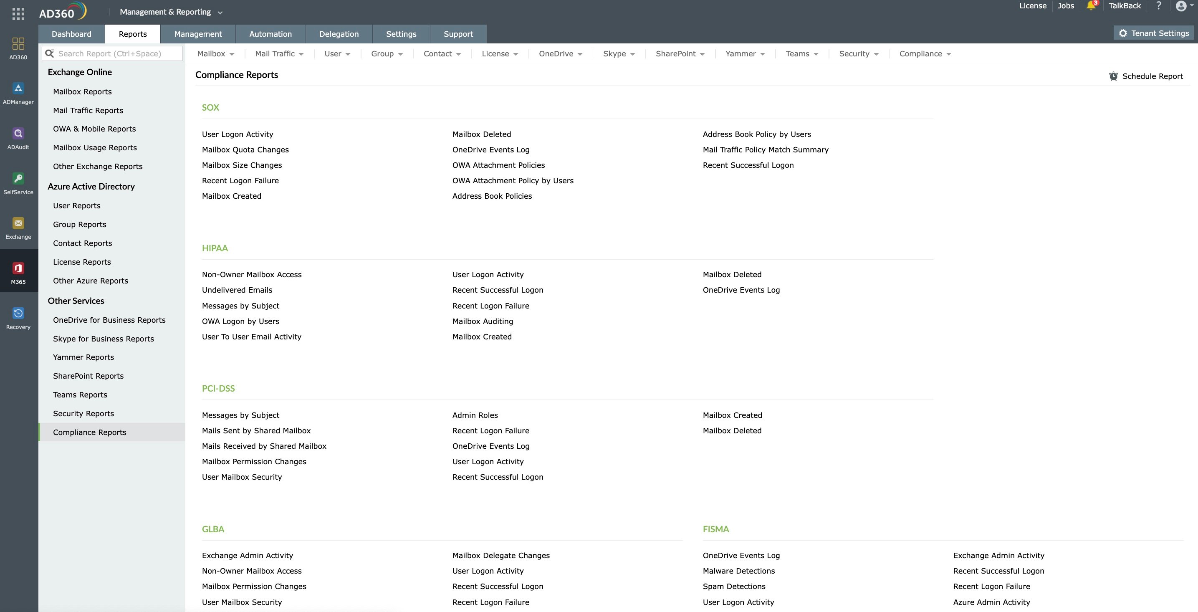Select Security Reports in left panel
This screenshot has width=1198, height=612.
pyautogui.click(x=83, y=413)
